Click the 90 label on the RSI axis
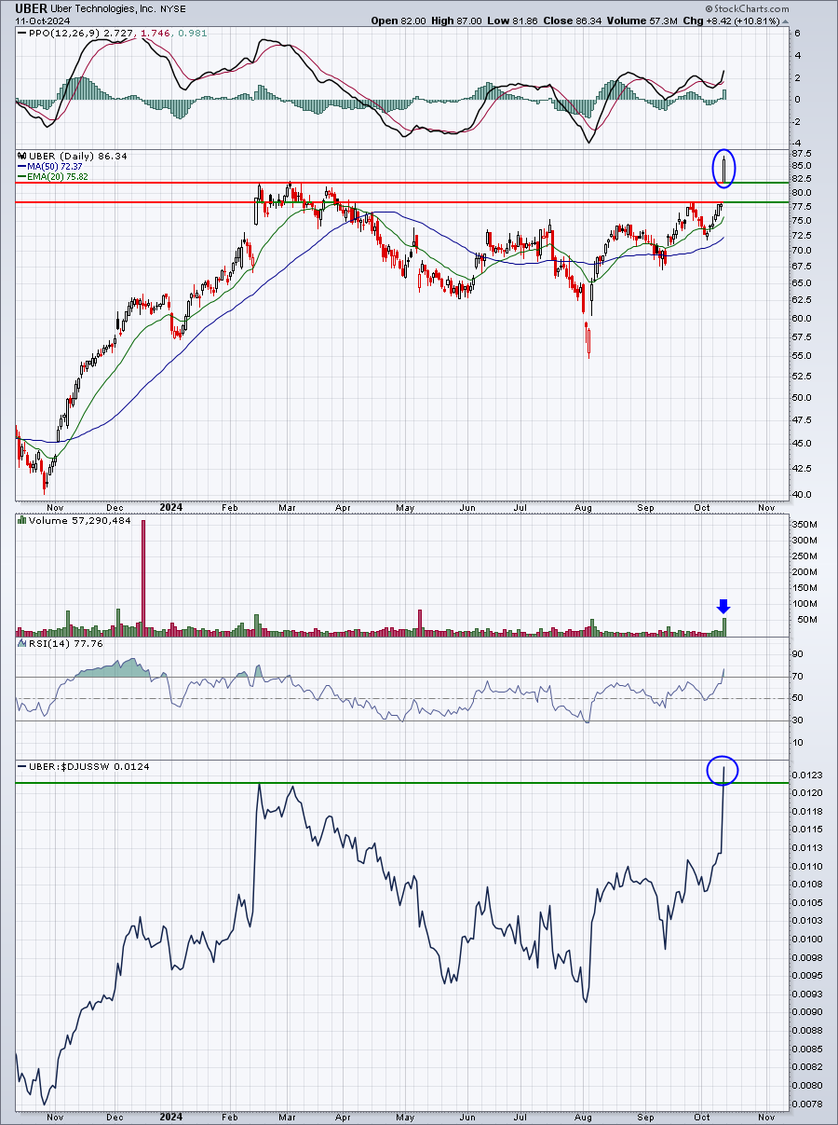This screenshot has width=838, height=1125. [798, 654]
